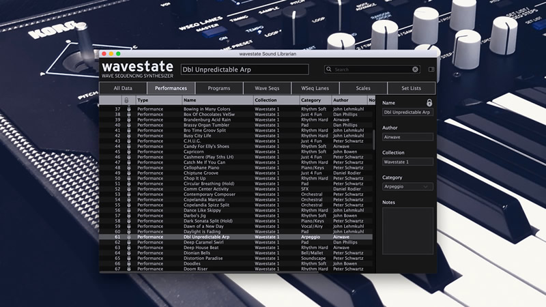546x307 pixels.
Task: Select Box Of Chocolates VelSw row
Action: click(235, 114)
